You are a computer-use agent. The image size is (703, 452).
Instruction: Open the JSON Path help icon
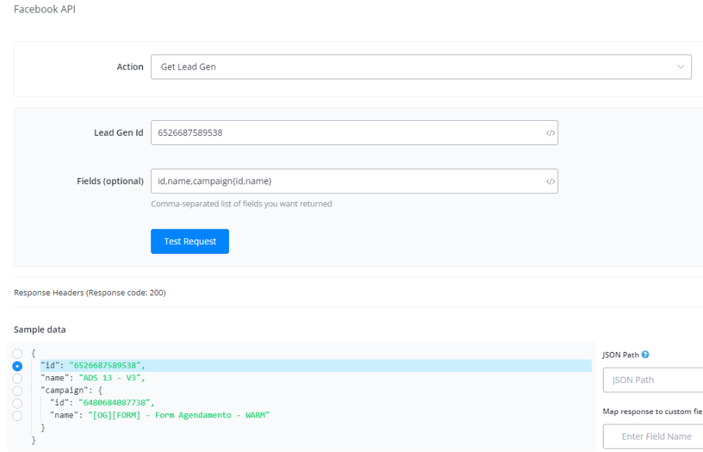coord(645,355)
